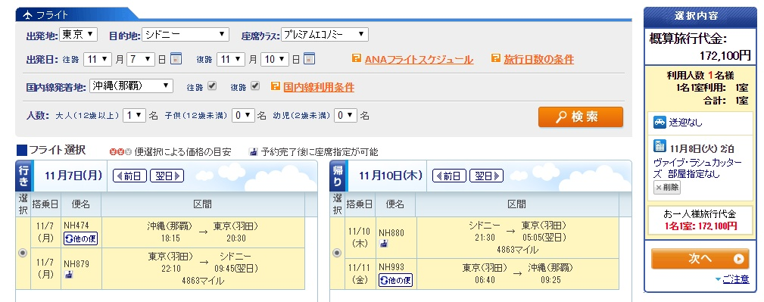Click seat icon under NH879

[x=69, y=274]
